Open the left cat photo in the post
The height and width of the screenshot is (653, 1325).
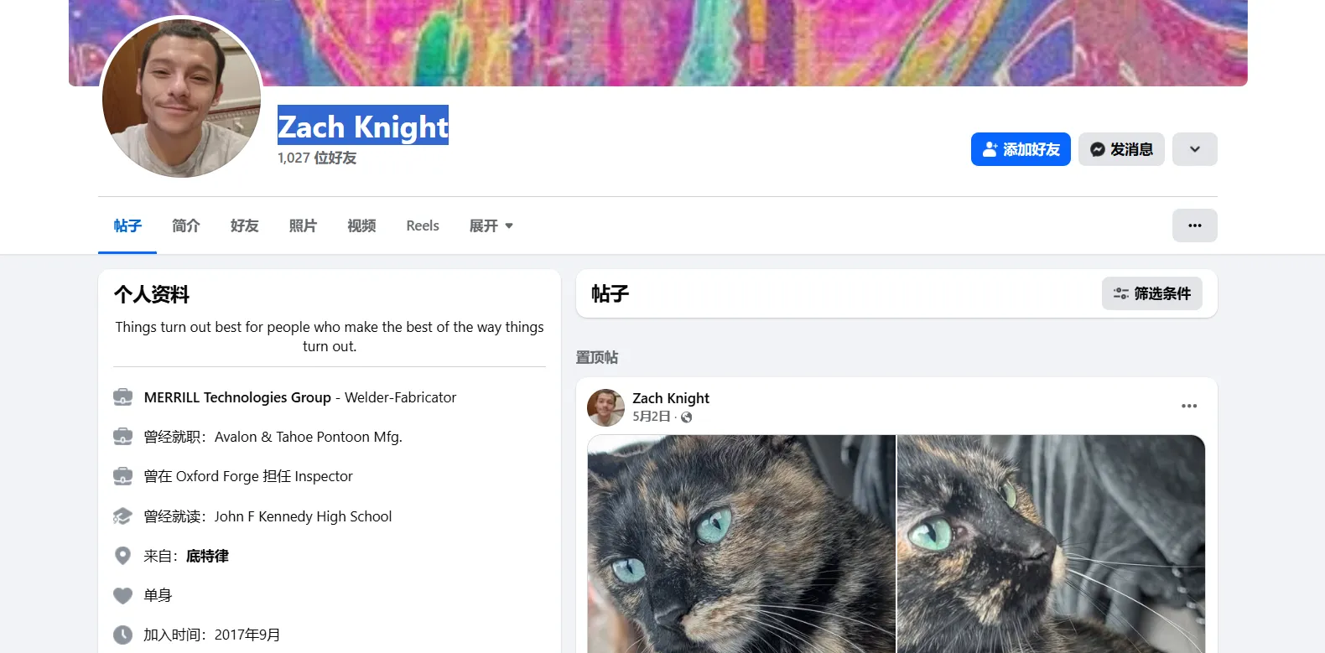(x=741, y=543)
